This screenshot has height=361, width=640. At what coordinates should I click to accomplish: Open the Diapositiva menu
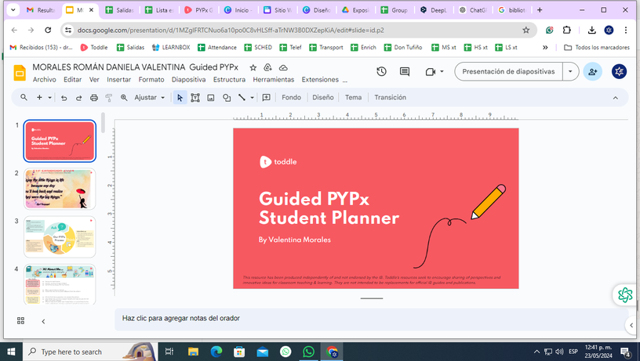tap(188, 80)
